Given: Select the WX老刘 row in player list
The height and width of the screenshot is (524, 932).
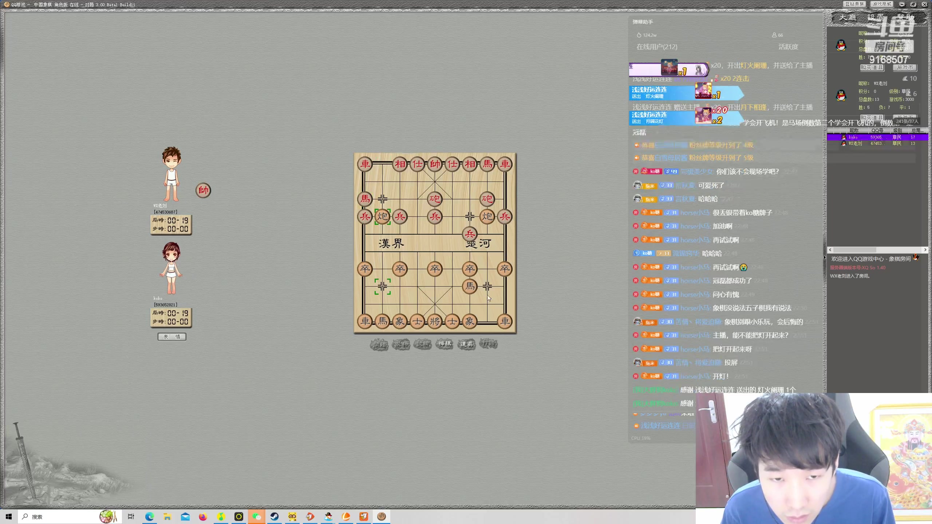Looking at the screenshot, I should (877, 143).
